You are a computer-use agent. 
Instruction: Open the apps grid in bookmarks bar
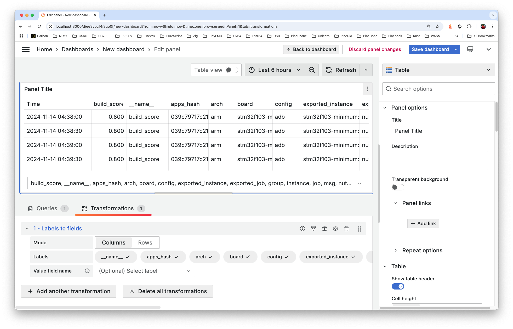pos(21,36)
